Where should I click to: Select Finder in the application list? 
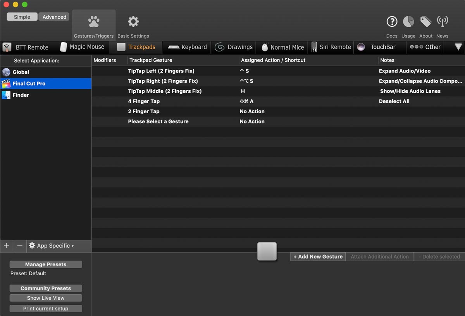46,95
